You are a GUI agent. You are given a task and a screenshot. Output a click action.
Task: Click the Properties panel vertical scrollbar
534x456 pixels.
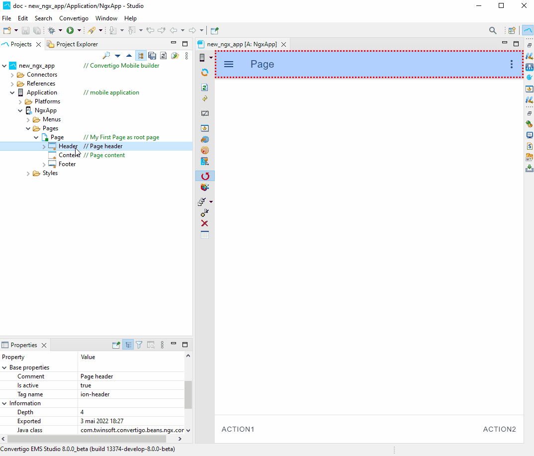[x=188, y=395]
